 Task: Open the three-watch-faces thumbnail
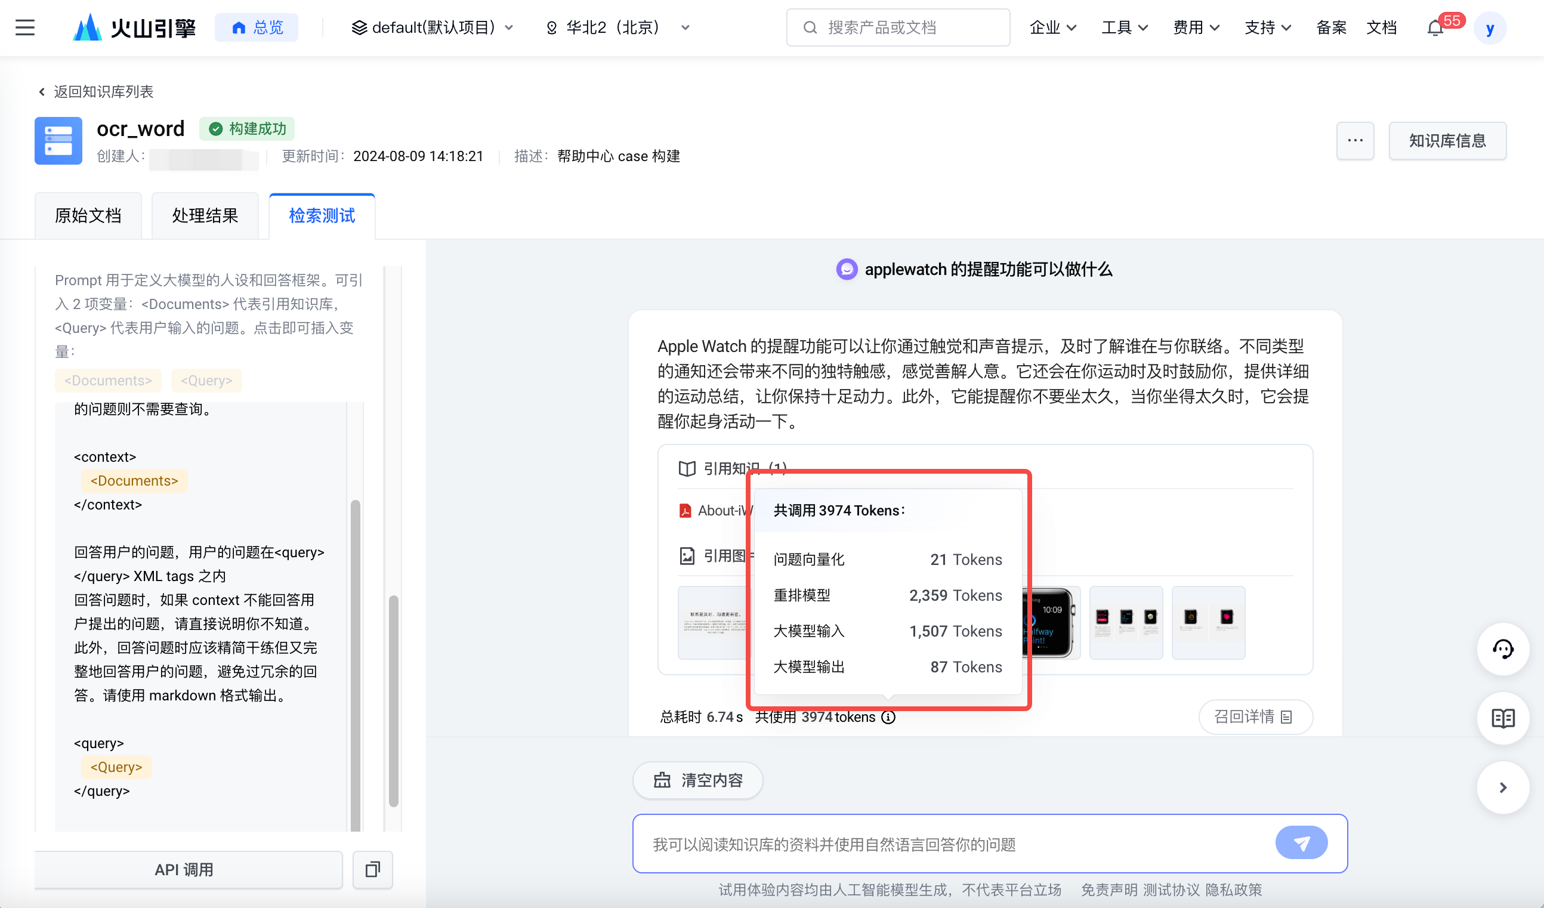coord(1126,622)
